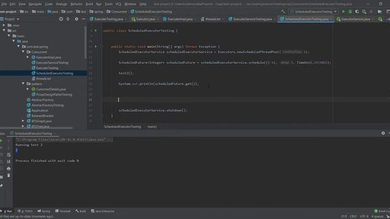Run with Coverage icon in toolbar
This screenshot has height=219, width=390.
pyautogui.click(x=357, y=12)
